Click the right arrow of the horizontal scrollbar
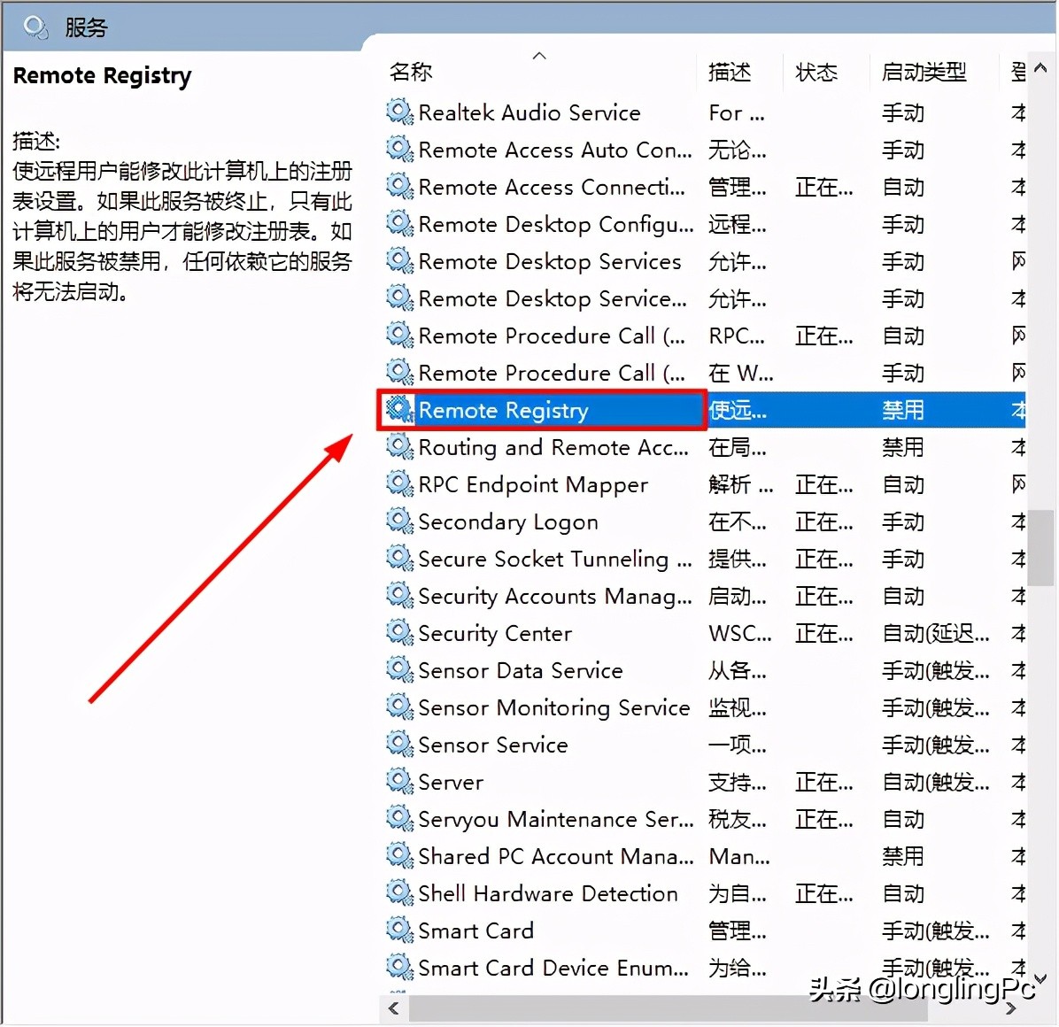The width and height of the screenshot is (1059, 1027). pyautogui.click(x=1010, y=1008)
